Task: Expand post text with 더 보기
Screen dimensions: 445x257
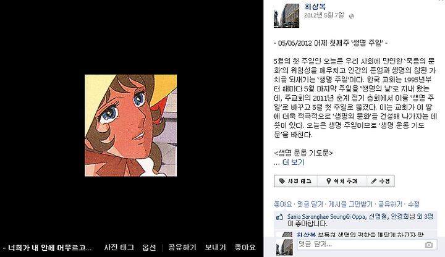Action: coord(293,162)
